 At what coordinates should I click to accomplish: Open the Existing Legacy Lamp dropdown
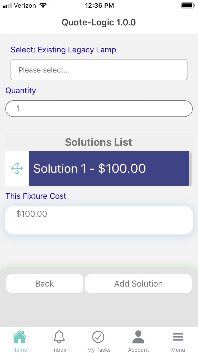point(99,70)
